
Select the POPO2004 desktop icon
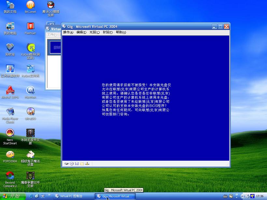point(10,156)
